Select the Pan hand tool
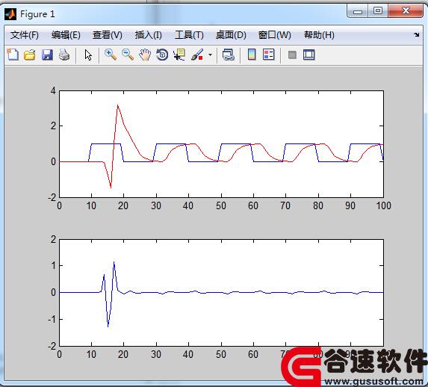This screenshot has height=387, width=428. (145, 55)
